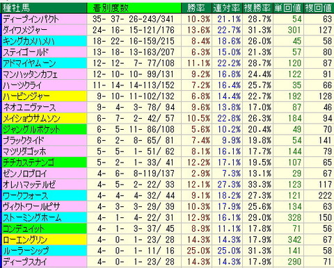Viewport: 334px width, 268px height.
Task: Click 144 単回値 in マツリダゴッホ row
Action: tap(294, 151)
